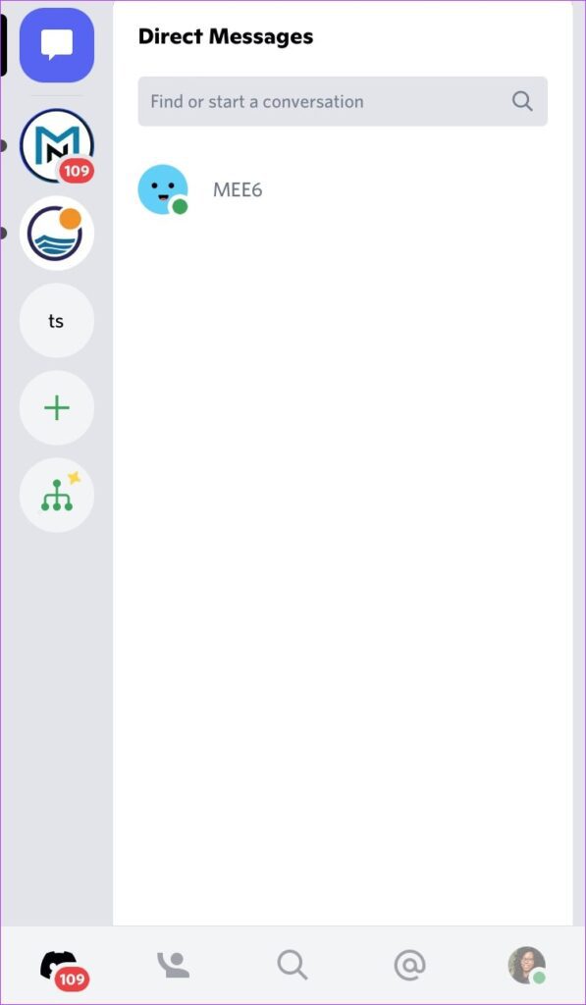Click the magnifier inside the conversation search bar

coord(522,101)
